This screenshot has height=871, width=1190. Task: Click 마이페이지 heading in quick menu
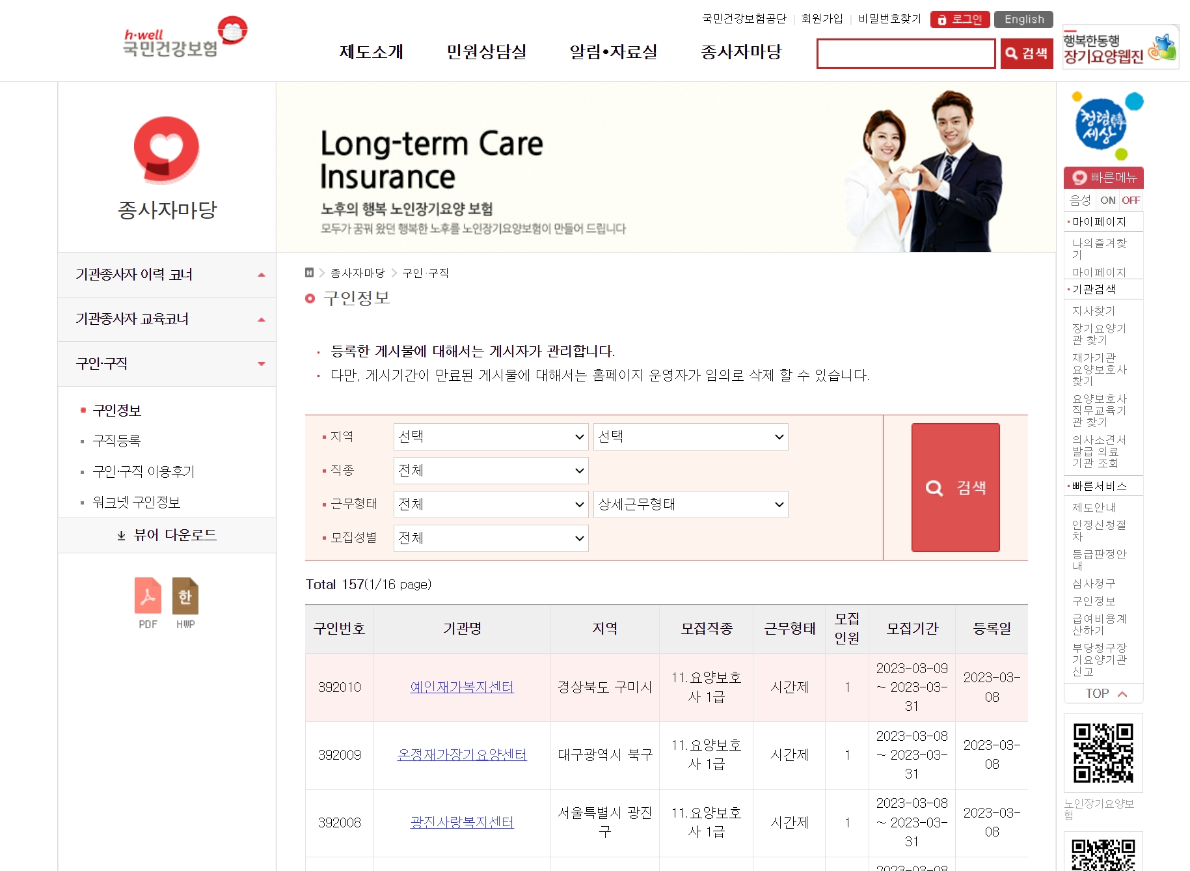tap(1099, 222)
